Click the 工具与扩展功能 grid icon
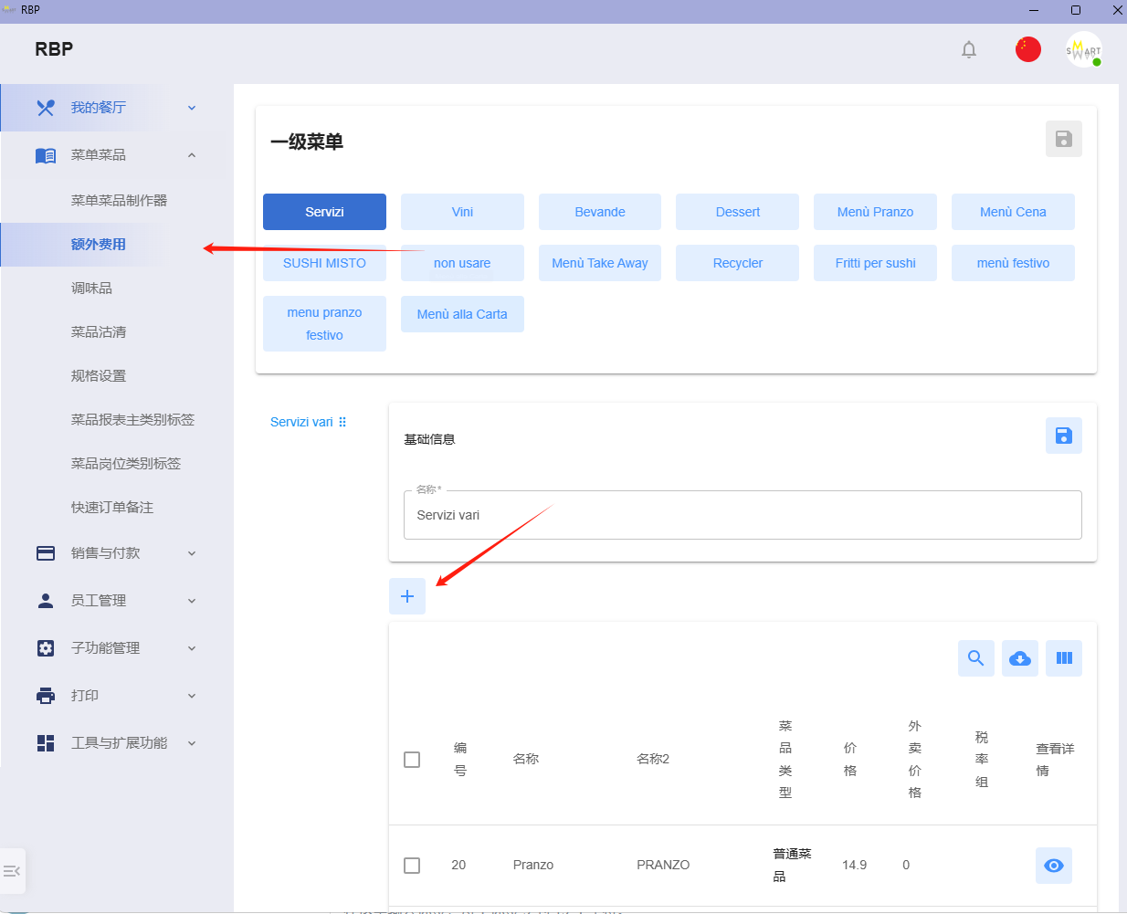 click(46, 743)
